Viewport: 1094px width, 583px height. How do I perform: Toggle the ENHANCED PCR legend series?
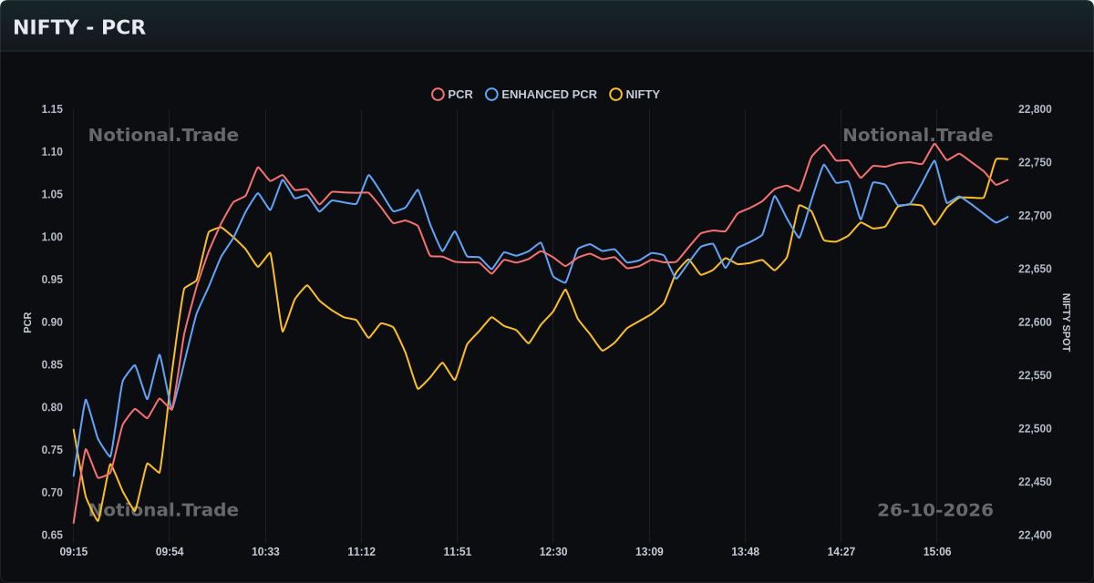542,94
